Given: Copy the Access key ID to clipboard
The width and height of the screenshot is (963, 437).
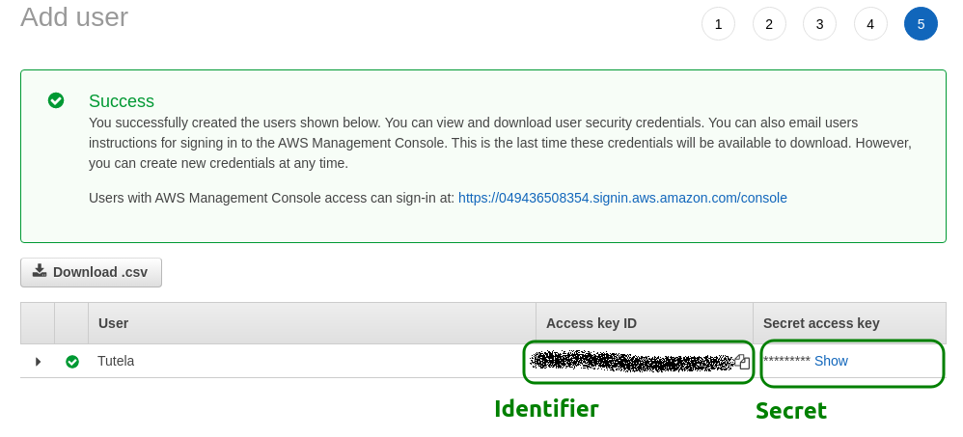Looking at the screenshot, I should pos(743,362).
